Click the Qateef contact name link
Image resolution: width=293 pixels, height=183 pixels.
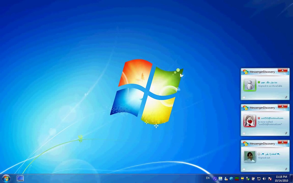(271, 154)
